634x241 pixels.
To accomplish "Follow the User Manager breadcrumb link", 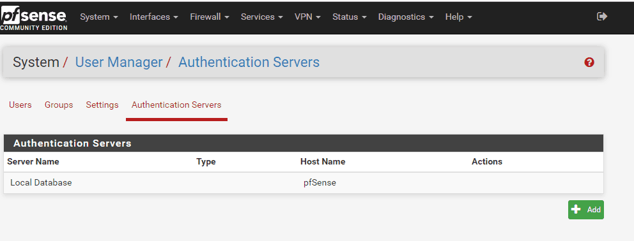I will [119, 62].
